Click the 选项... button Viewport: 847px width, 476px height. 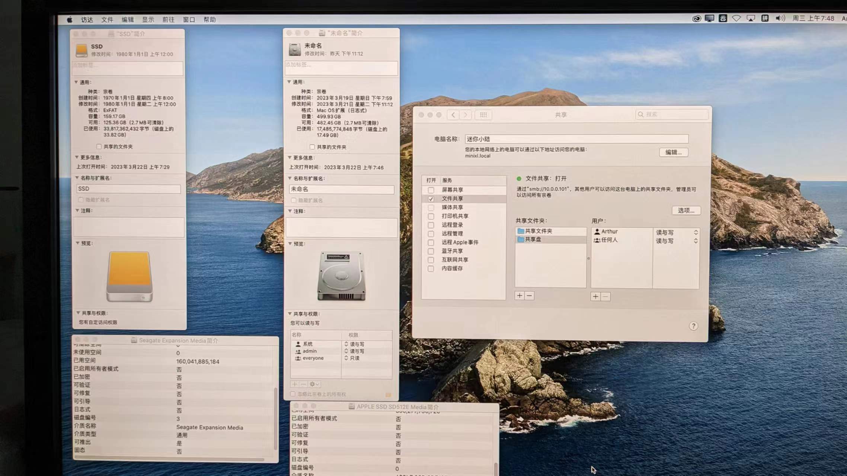(686, 210)
